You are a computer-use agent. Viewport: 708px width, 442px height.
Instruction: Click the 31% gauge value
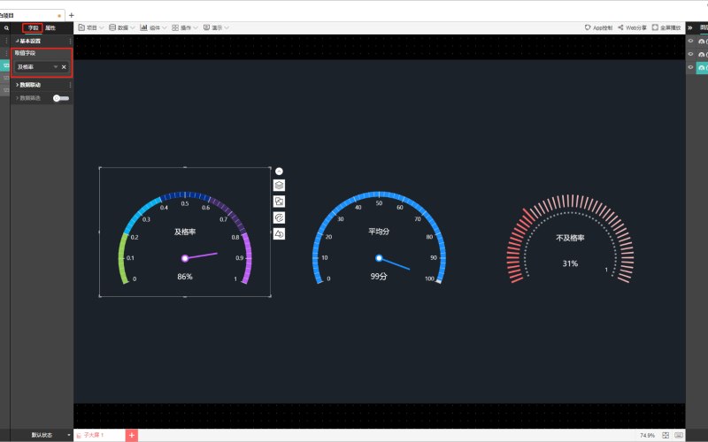click(570, 263)
